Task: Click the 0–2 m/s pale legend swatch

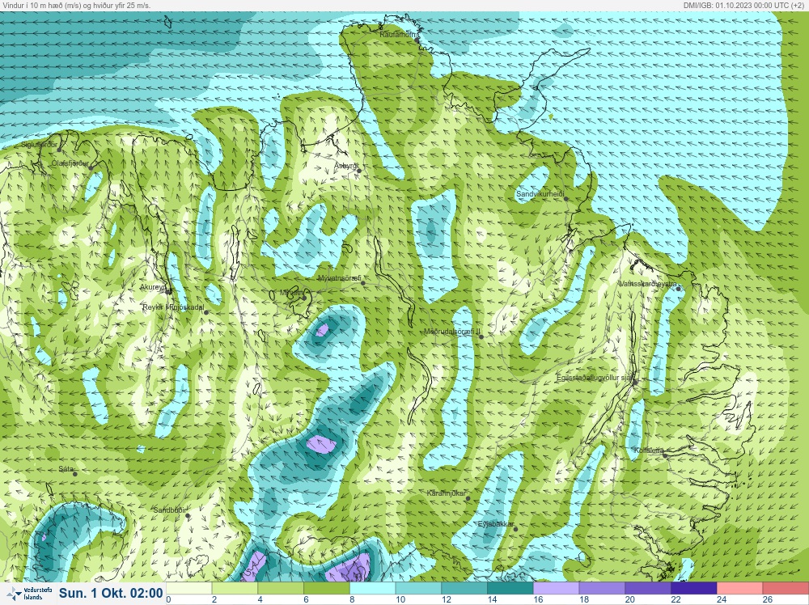Action: click(188, 589)
